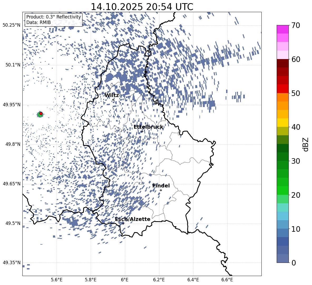Click the 6.2°E longitude label
Screen dimensions: 312x285
point(159,280)
